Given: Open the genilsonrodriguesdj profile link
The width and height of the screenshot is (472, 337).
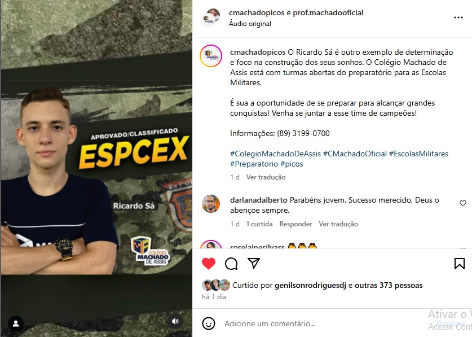Looking at the screenshot, I should (310, 286).
